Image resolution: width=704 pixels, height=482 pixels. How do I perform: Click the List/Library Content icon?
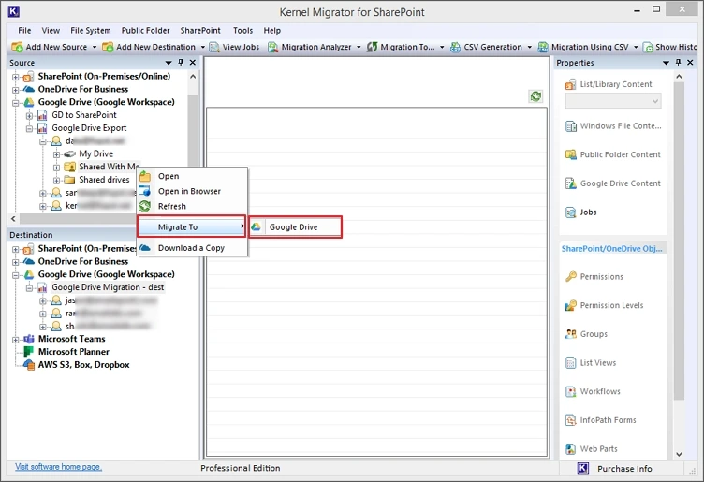click(x=570, y=84)
